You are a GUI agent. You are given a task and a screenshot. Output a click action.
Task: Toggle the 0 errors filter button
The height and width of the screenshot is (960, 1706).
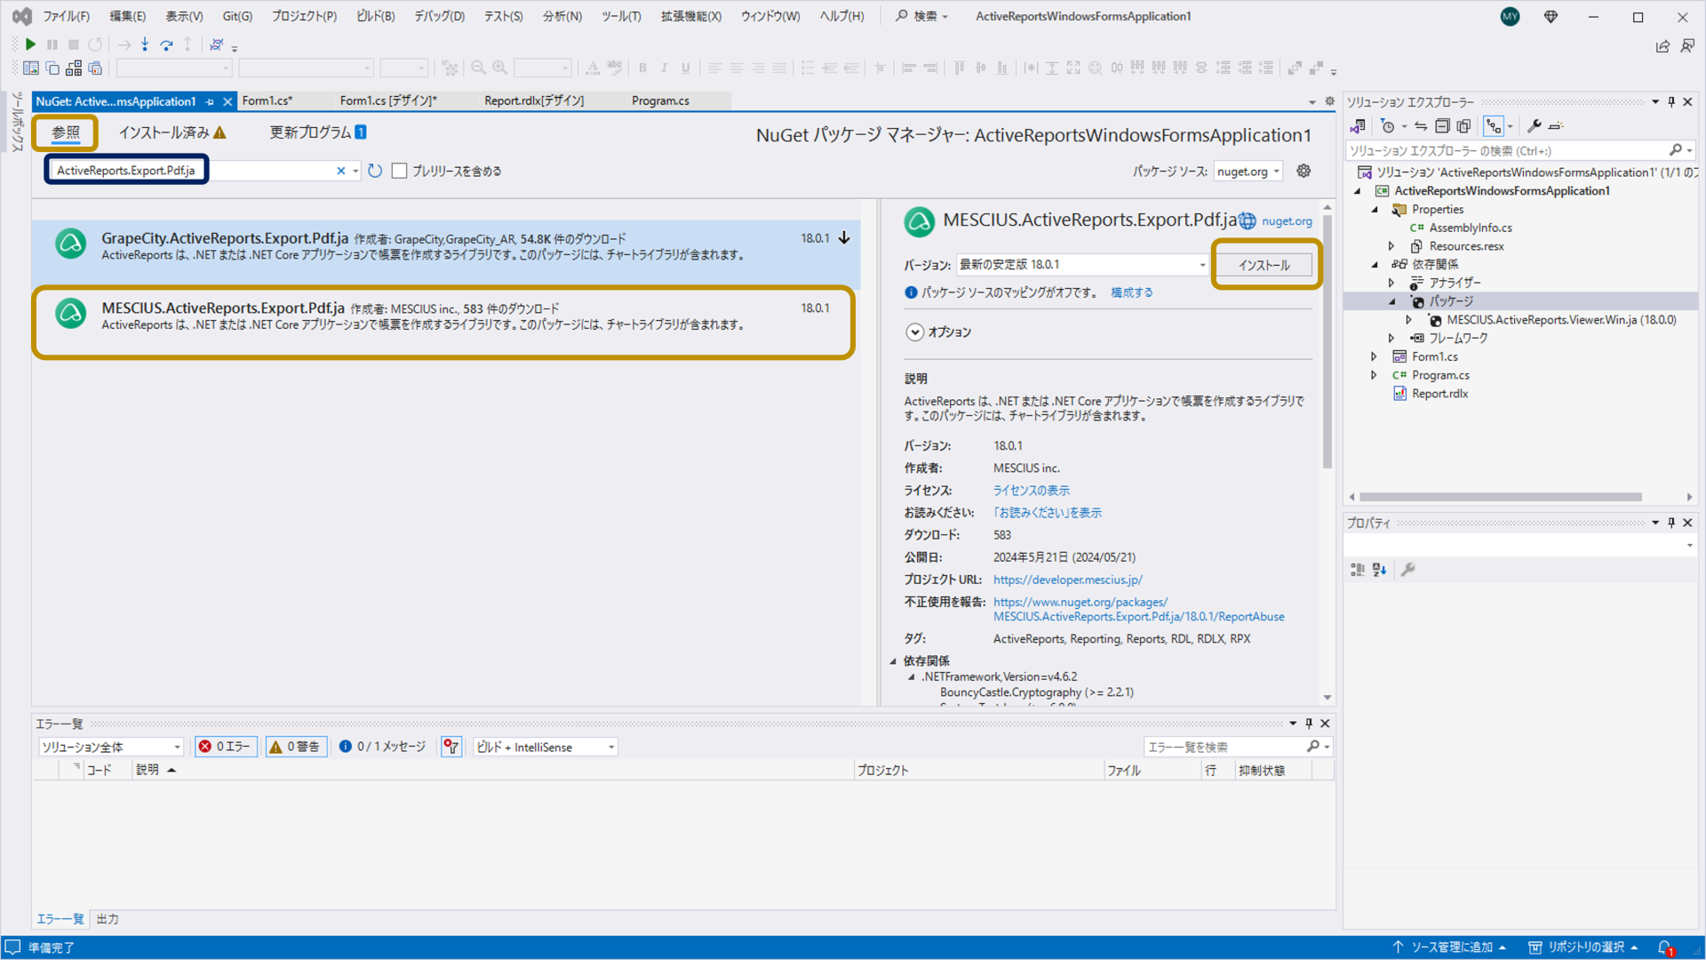(x=226, y=747)
